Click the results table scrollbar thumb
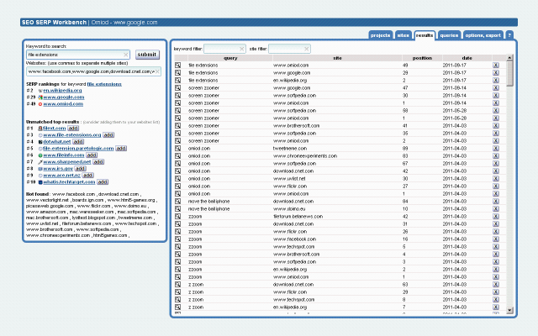 pos(509,73)
